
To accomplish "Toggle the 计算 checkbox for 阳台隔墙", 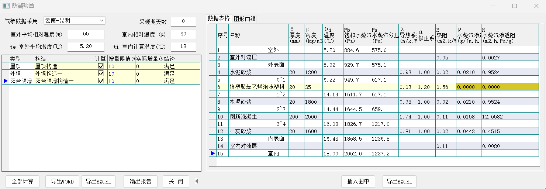I will [x=101, y=81].
